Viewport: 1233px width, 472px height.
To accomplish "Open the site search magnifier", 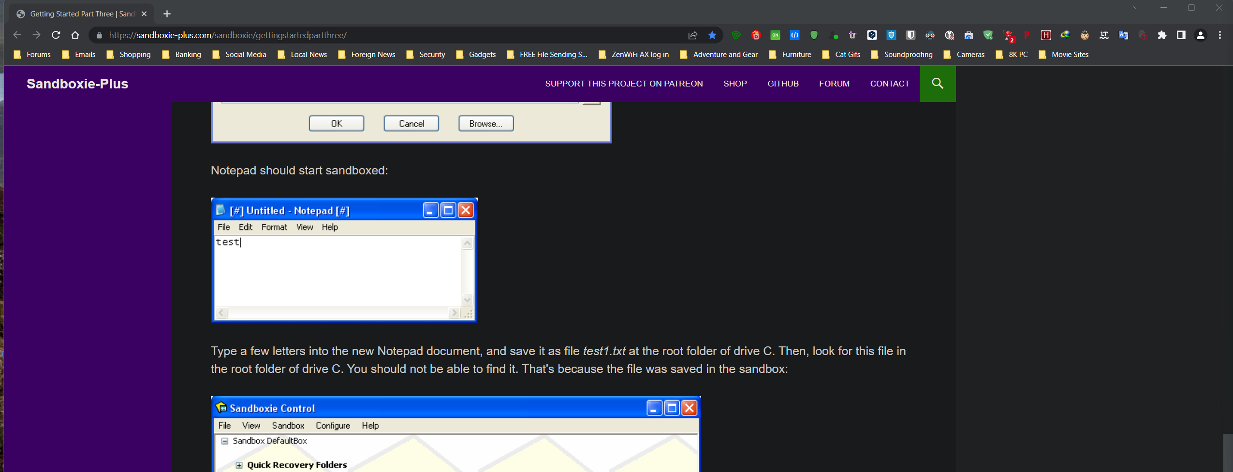I will [938, 84].
